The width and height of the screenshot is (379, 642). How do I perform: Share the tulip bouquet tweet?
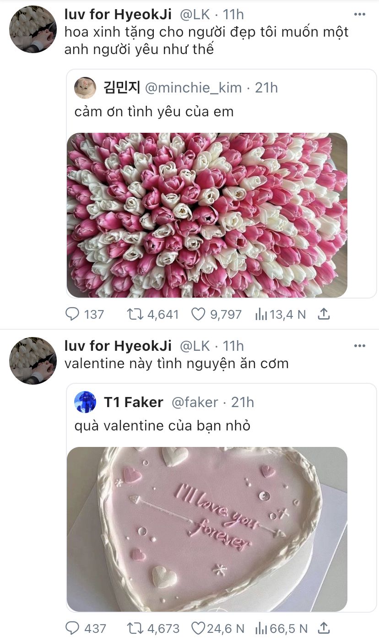click(x=324, y=314)
